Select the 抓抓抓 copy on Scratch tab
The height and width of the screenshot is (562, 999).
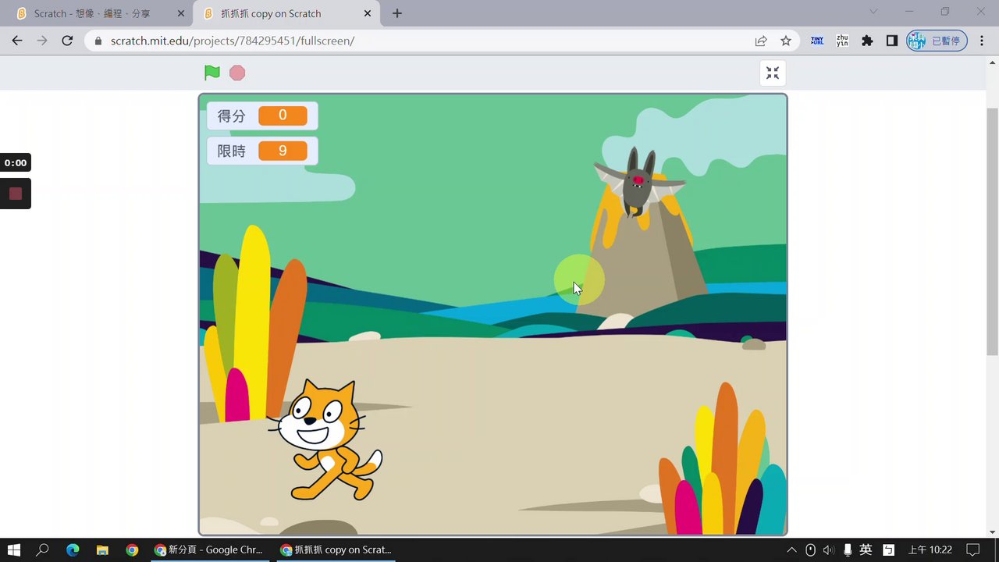285,13
